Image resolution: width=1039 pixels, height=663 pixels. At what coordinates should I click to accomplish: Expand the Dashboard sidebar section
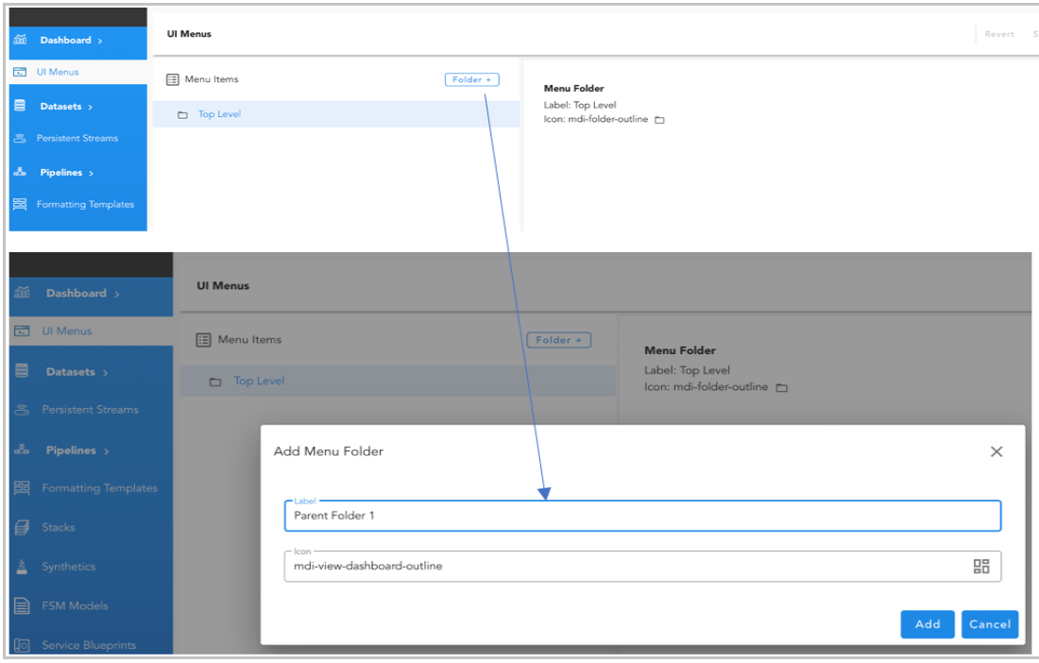[118, 293]
